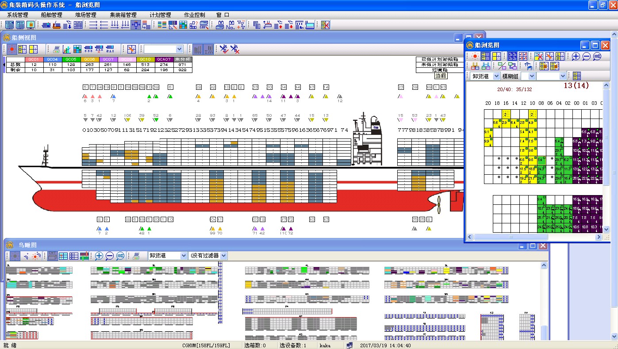The width and height of the screenshot is (618, 349).
Task: Click the last crossed grid icon in main toolbar
Action: tap(326, 25)
